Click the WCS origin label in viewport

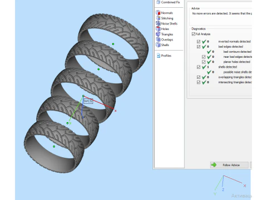88,101
